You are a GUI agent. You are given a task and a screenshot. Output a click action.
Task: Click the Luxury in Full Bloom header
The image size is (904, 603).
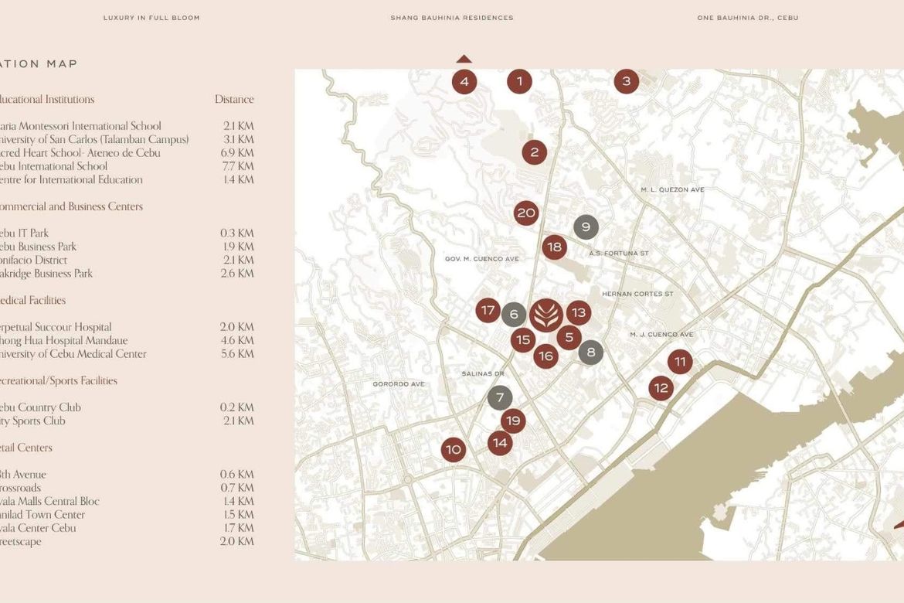click(151, 18)
